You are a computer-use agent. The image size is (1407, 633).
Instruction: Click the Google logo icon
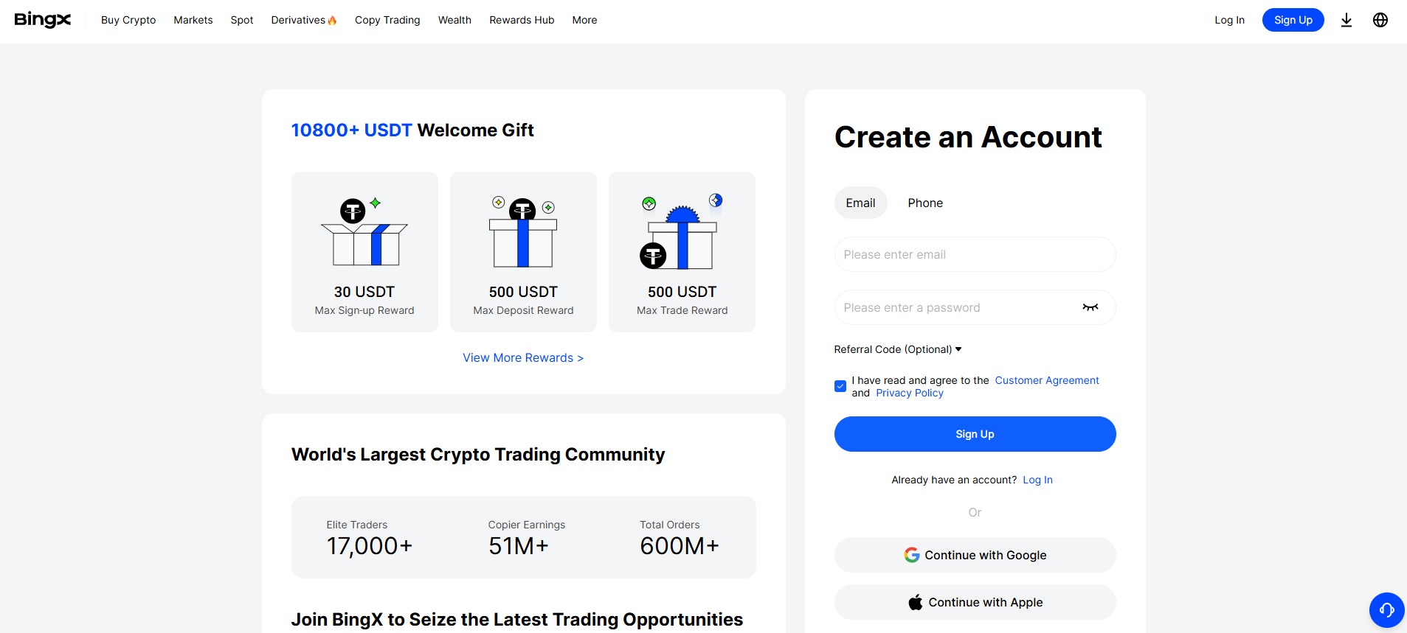912,555
